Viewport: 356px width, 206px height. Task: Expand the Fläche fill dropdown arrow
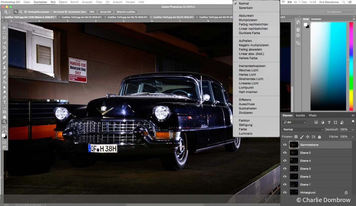click(x=352, y=137)
